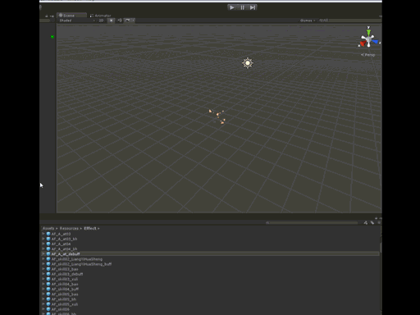Image resolution: width=420 pixels, height=315 pixels.
Task: Click the Resources breadcrumb link
Action: [69, 228]
